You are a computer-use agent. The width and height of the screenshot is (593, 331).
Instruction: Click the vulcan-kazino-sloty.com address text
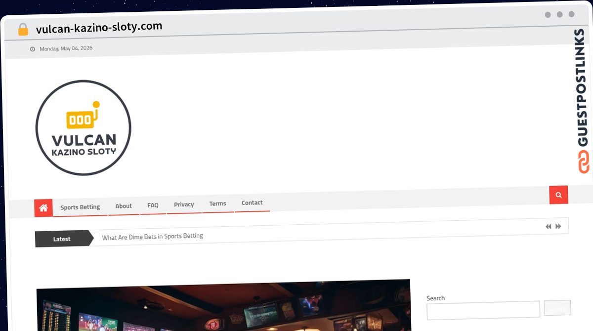point(99,28)
